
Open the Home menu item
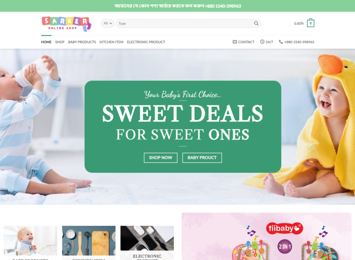click(x=46, y=42)
